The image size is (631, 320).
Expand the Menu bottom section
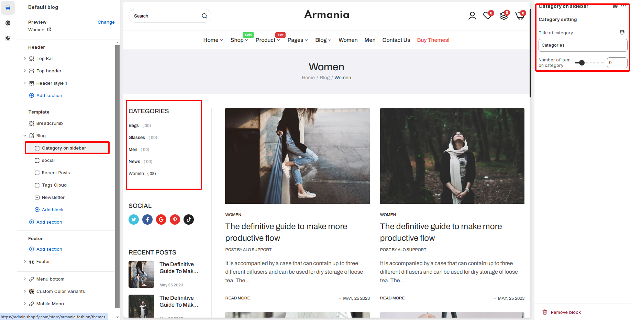(x=25, y=279)
